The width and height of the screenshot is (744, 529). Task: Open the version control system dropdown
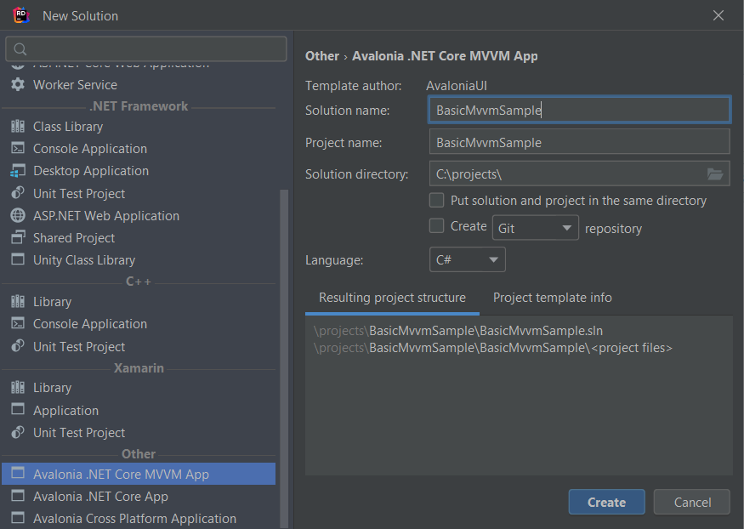coord(535,228)
